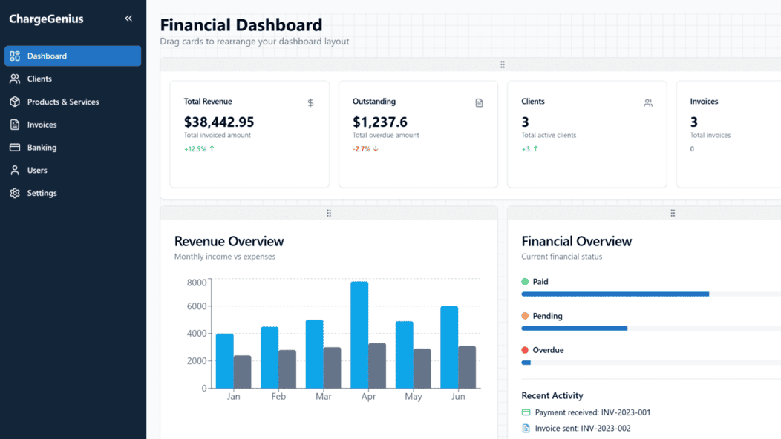This screenshot has width=781, height=439.
Task: Click the document icon on Outstanding card
Action: tap(479, 102)
